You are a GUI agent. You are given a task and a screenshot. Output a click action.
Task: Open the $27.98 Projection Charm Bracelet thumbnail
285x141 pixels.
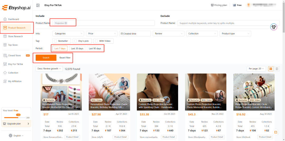point(110,92)
